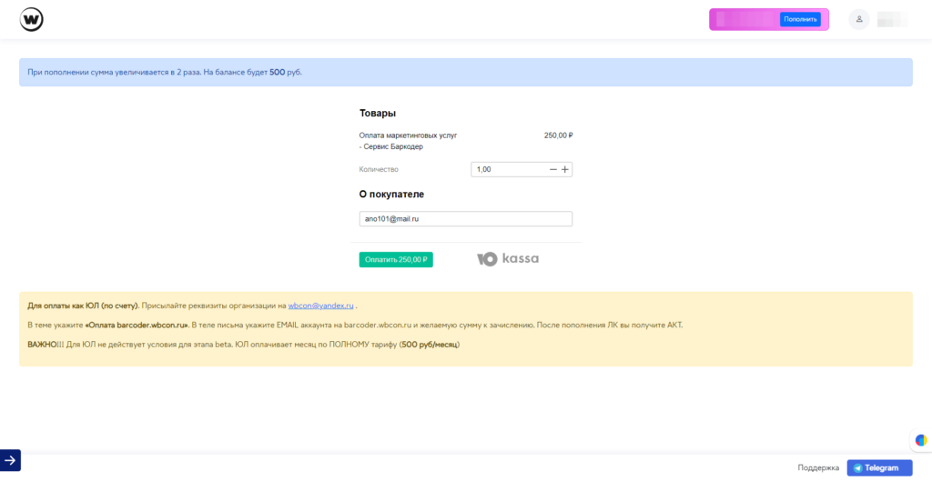The width and height of the screenshot is (932, 481).
Task: Open the user profile avatar icon
Action: [859, 19]
